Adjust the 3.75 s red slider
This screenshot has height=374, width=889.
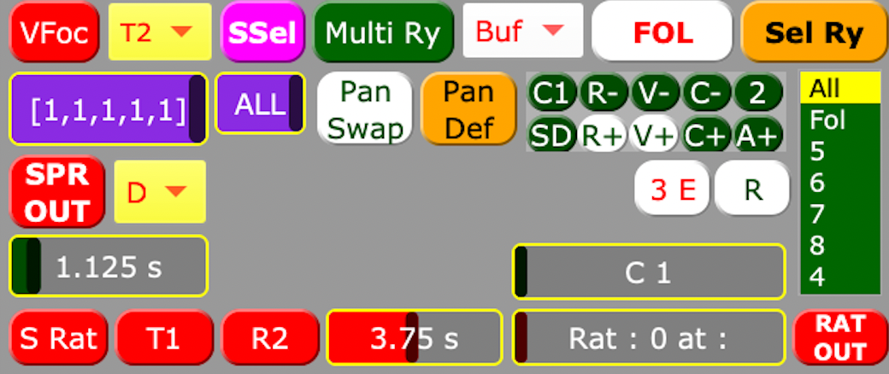tap(415, 337)
